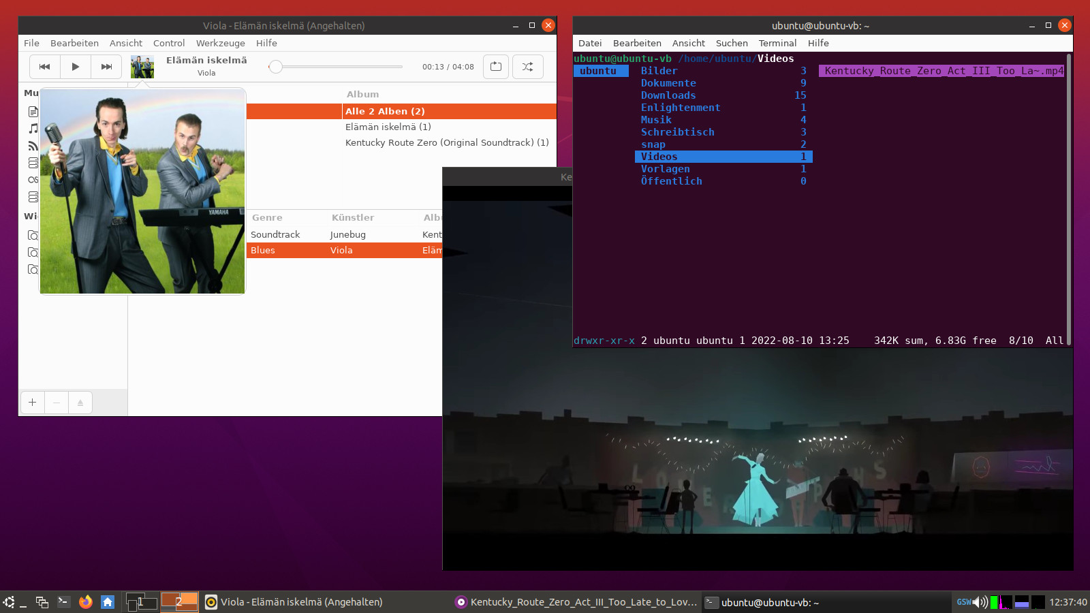Select the Music library note icon
The image size is (1090, 613).
pyautogui.click(x=33, y=129)
